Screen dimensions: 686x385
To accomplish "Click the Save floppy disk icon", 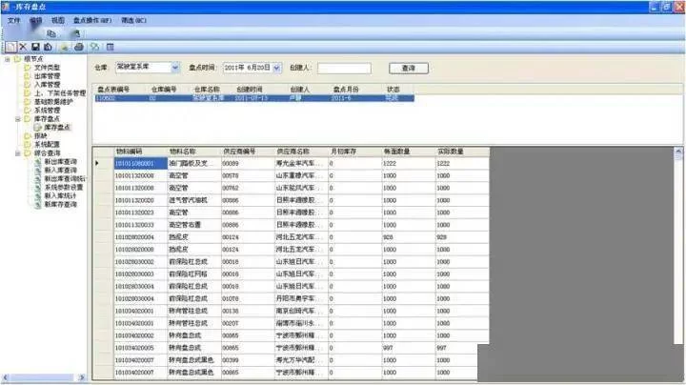I will click(36, 46).
